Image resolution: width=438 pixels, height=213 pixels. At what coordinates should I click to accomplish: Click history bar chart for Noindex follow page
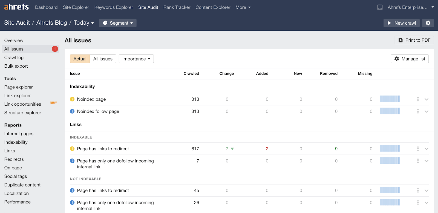click(x=390, y=111)
